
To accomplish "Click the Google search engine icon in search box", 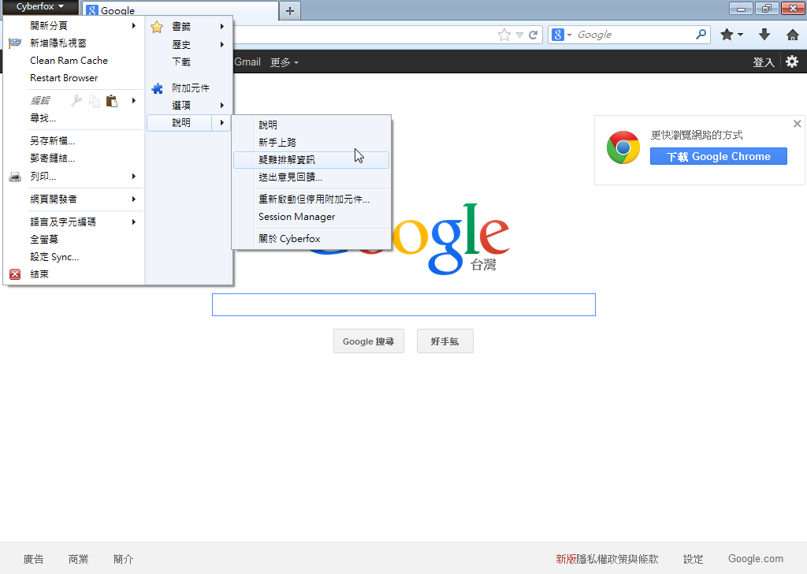I will (557, 35).
